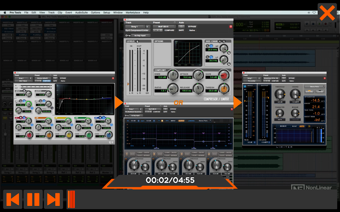The height and width of the screenshot is (212, 340).
Task: Close the video with the orange X
Action: 327,13
